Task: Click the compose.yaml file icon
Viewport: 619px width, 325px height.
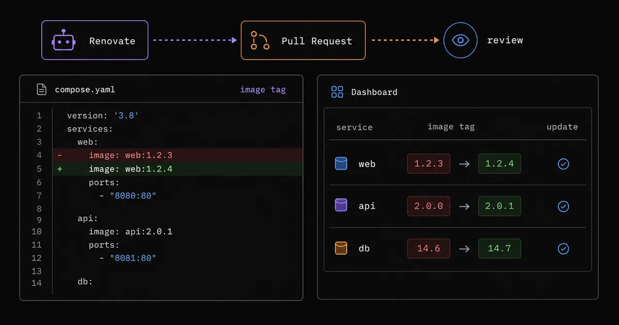Action: point(41,89)
